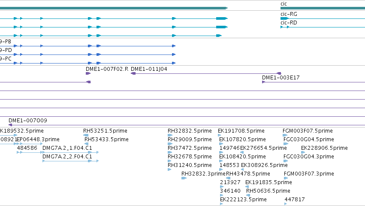Click the RH32832.3prime arrow glyph
The height and width of the screenshot is (206, 365).
[x=184, y=178]
